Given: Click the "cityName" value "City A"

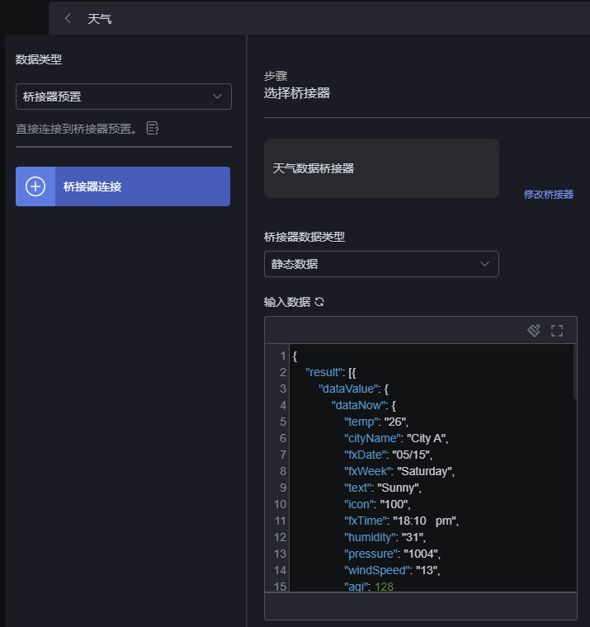Looking at the screenshot, I should coord(426,438).
